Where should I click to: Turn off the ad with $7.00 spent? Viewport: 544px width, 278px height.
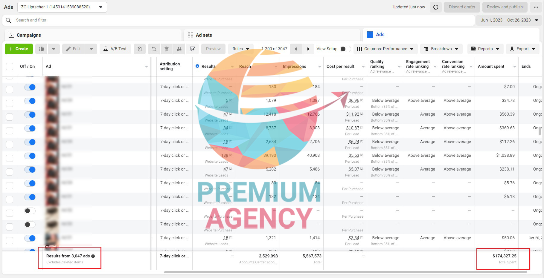30,87
